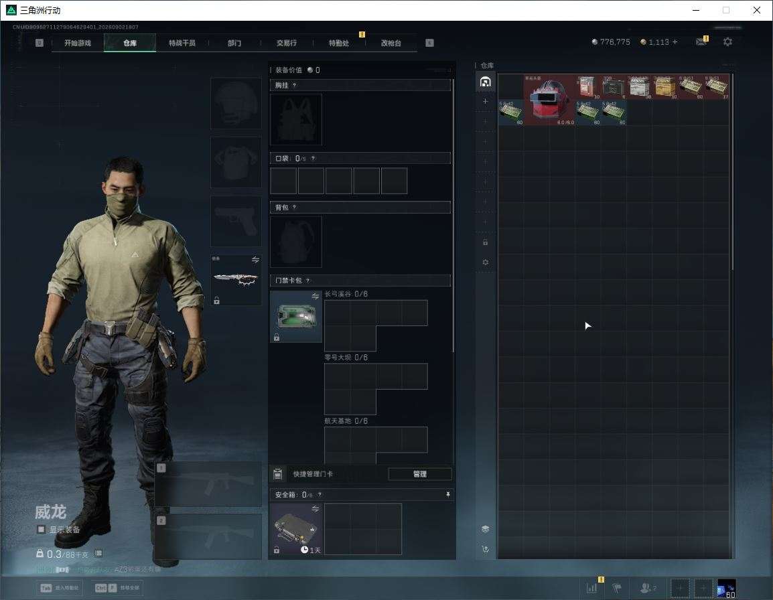Click the first pocket slot
773x600 pixels.
click(283, 180)
